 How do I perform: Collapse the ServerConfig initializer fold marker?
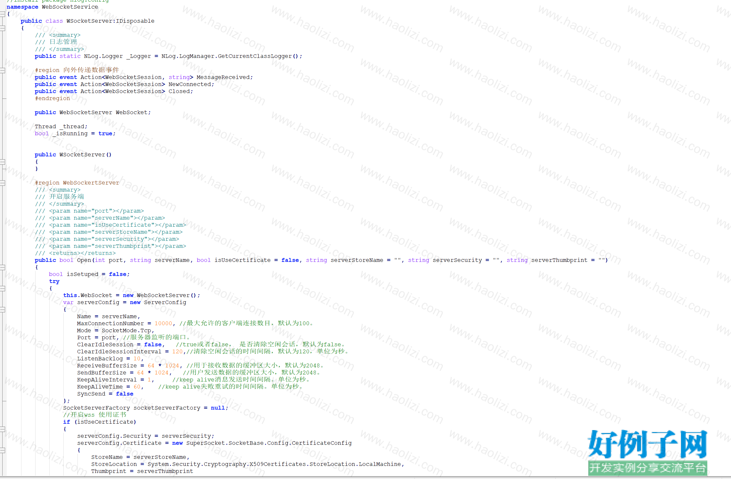[x=3, y=310]
